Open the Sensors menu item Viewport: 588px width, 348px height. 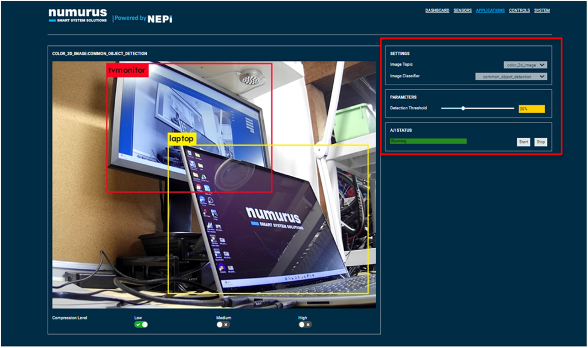(x=462, y=10)
